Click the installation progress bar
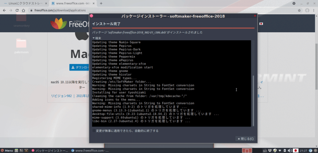 click(x=173, y=28)
